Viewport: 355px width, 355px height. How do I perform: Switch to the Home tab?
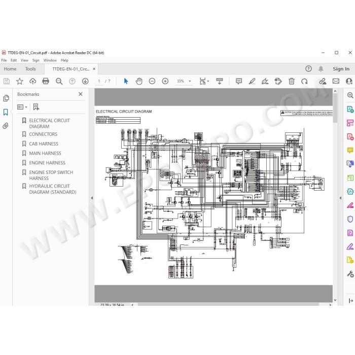(10, 69)
